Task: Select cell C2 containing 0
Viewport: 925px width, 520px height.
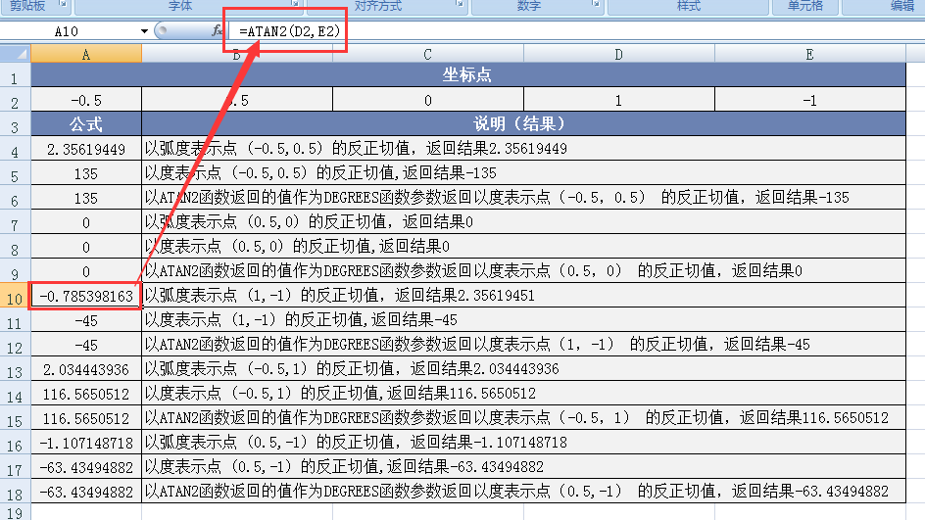Action: (427, 100)
